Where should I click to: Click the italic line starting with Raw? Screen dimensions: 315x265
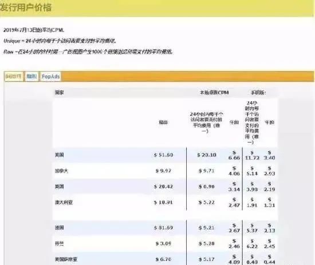coord(88,52)
